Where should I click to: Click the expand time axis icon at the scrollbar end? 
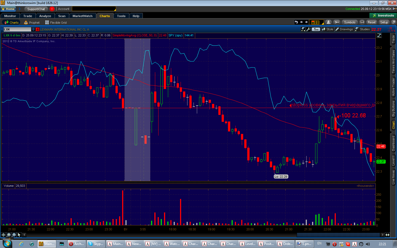[387, 235]
